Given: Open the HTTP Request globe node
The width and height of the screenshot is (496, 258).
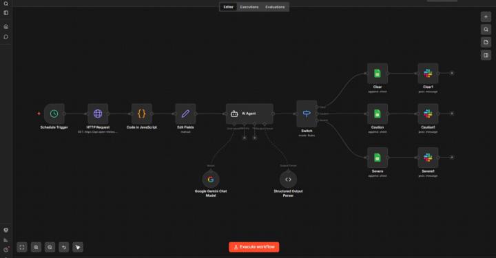Looking at the screenshot, I should pyautogui.click(x=98, y=114).
